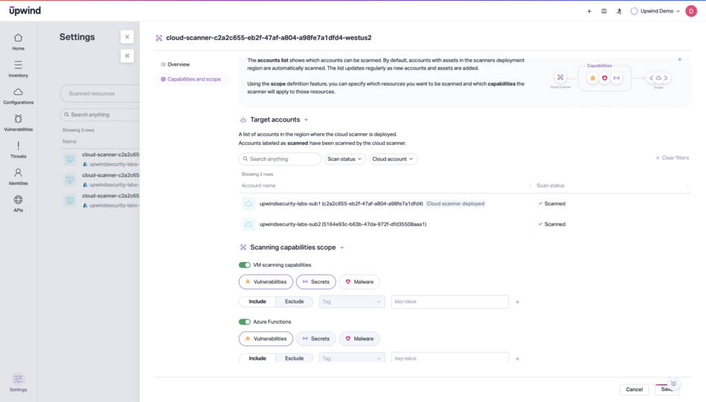The height and width of the screenshot is (402, 706).
Task: Open the Upwind Demo organization dropdown
Action: (655, 11)
